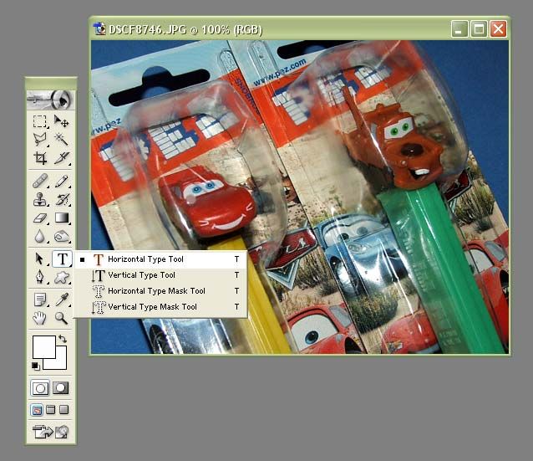The height and width of the screenshot is (461, 533).
Task: Reset to default black and white colors
Action: [35, 366]
